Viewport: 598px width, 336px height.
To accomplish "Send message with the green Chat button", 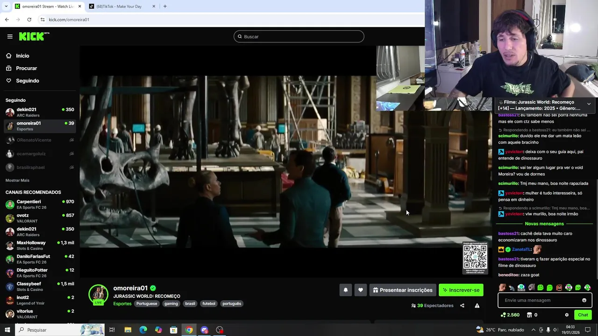I will click(x=583, y=315).
